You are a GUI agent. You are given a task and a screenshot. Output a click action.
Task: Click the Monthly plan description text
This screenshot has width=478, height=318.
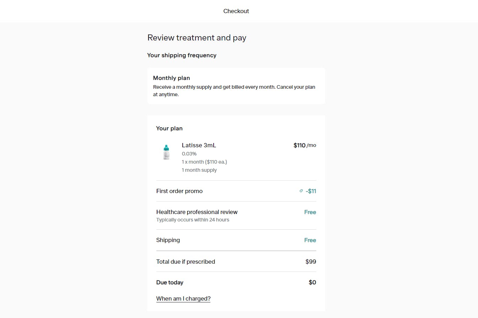[x=234, y=91]
